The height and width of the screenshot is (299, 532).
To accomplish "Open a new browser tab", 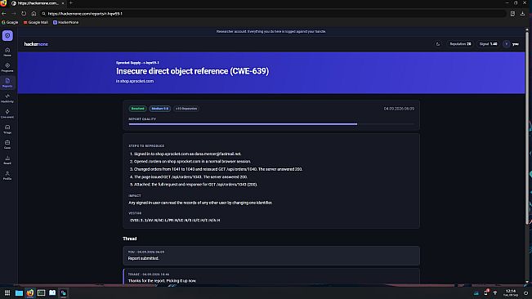I will coord(71,3).
